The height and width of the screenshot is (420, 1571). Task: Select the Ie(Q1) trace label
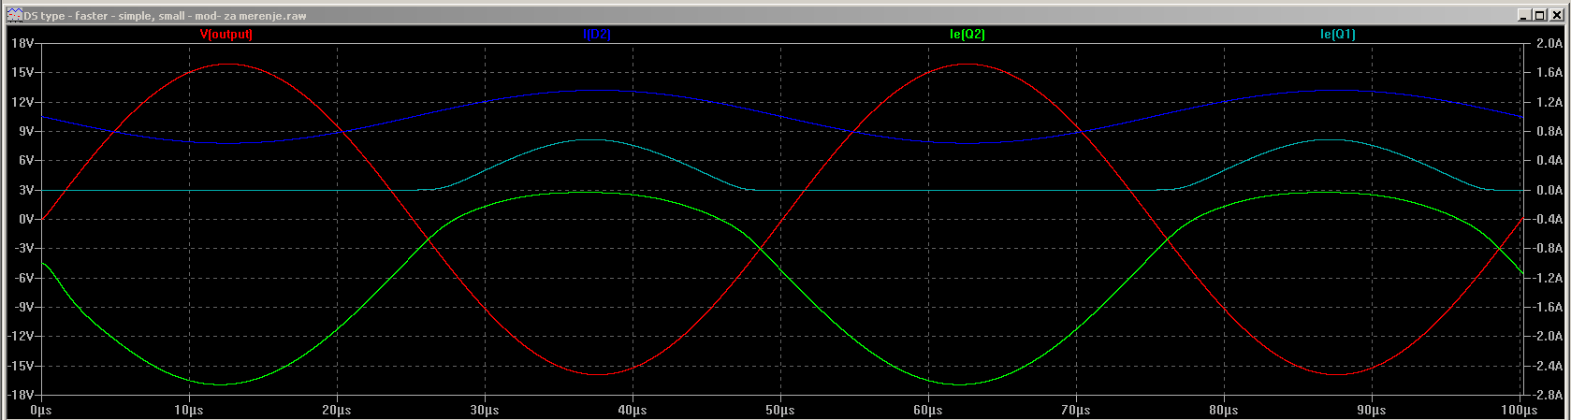pyautogui.click(x=1338, y=35)
